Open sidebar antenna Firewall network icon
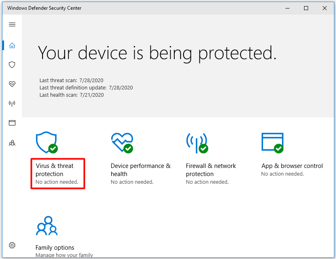The image size is (336, 259). [x=12, y=104]
